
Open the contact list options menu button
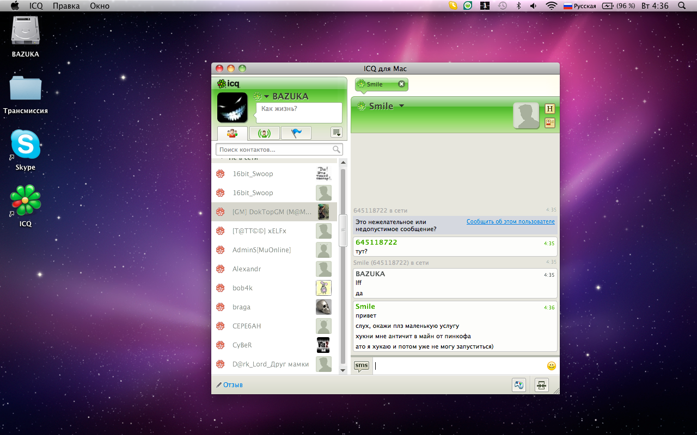(337, 132)
